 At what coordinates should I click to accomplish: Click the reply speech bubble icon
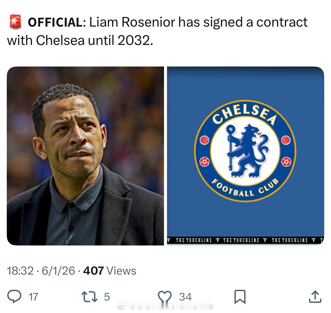(15, 296)
